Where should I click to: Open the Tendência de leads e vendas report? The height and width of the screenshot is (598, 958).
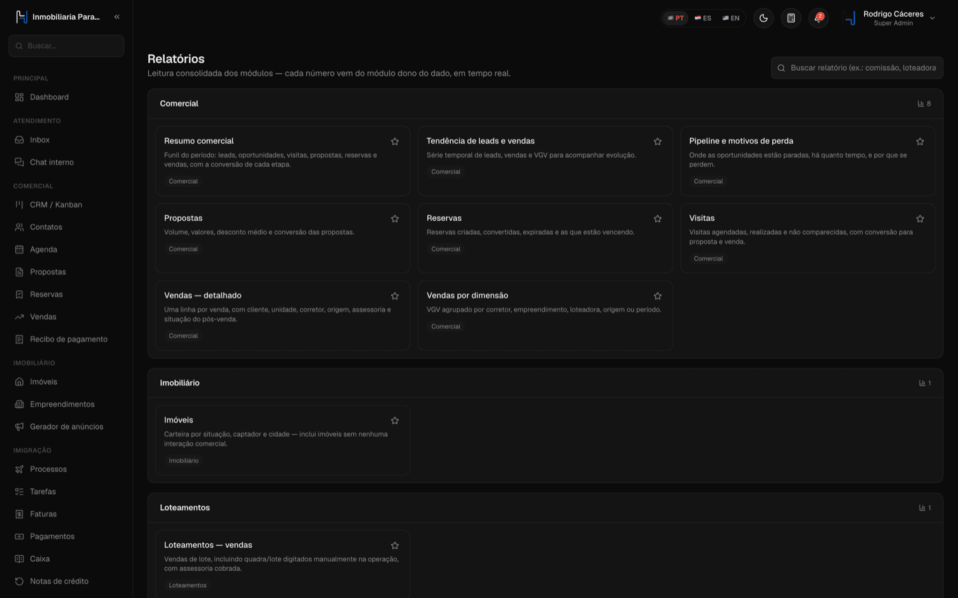coord(545,161)
